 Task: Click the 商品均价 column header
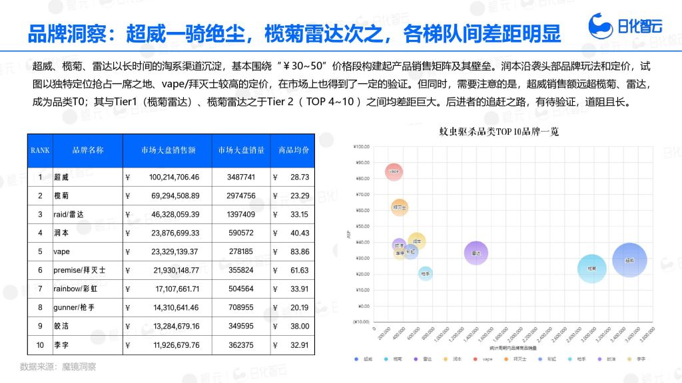tap(293, 150)
